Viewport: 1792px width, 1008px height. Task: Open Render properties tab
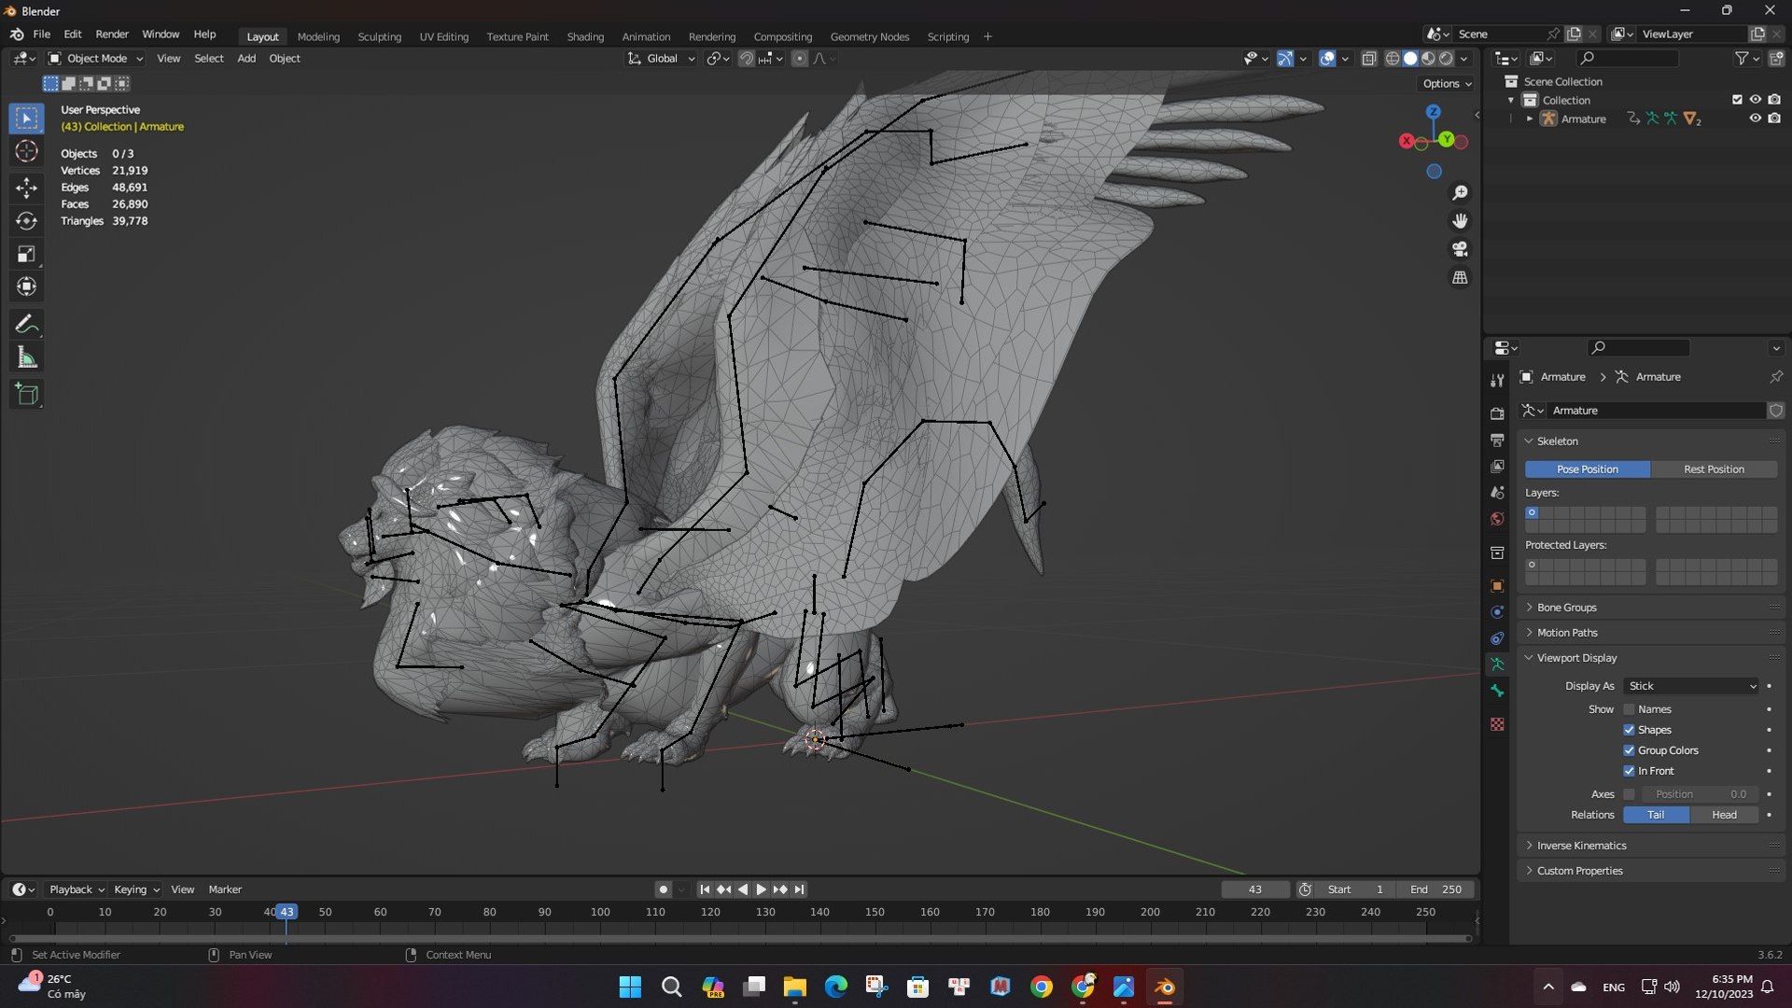click(x=1497, y=413)
